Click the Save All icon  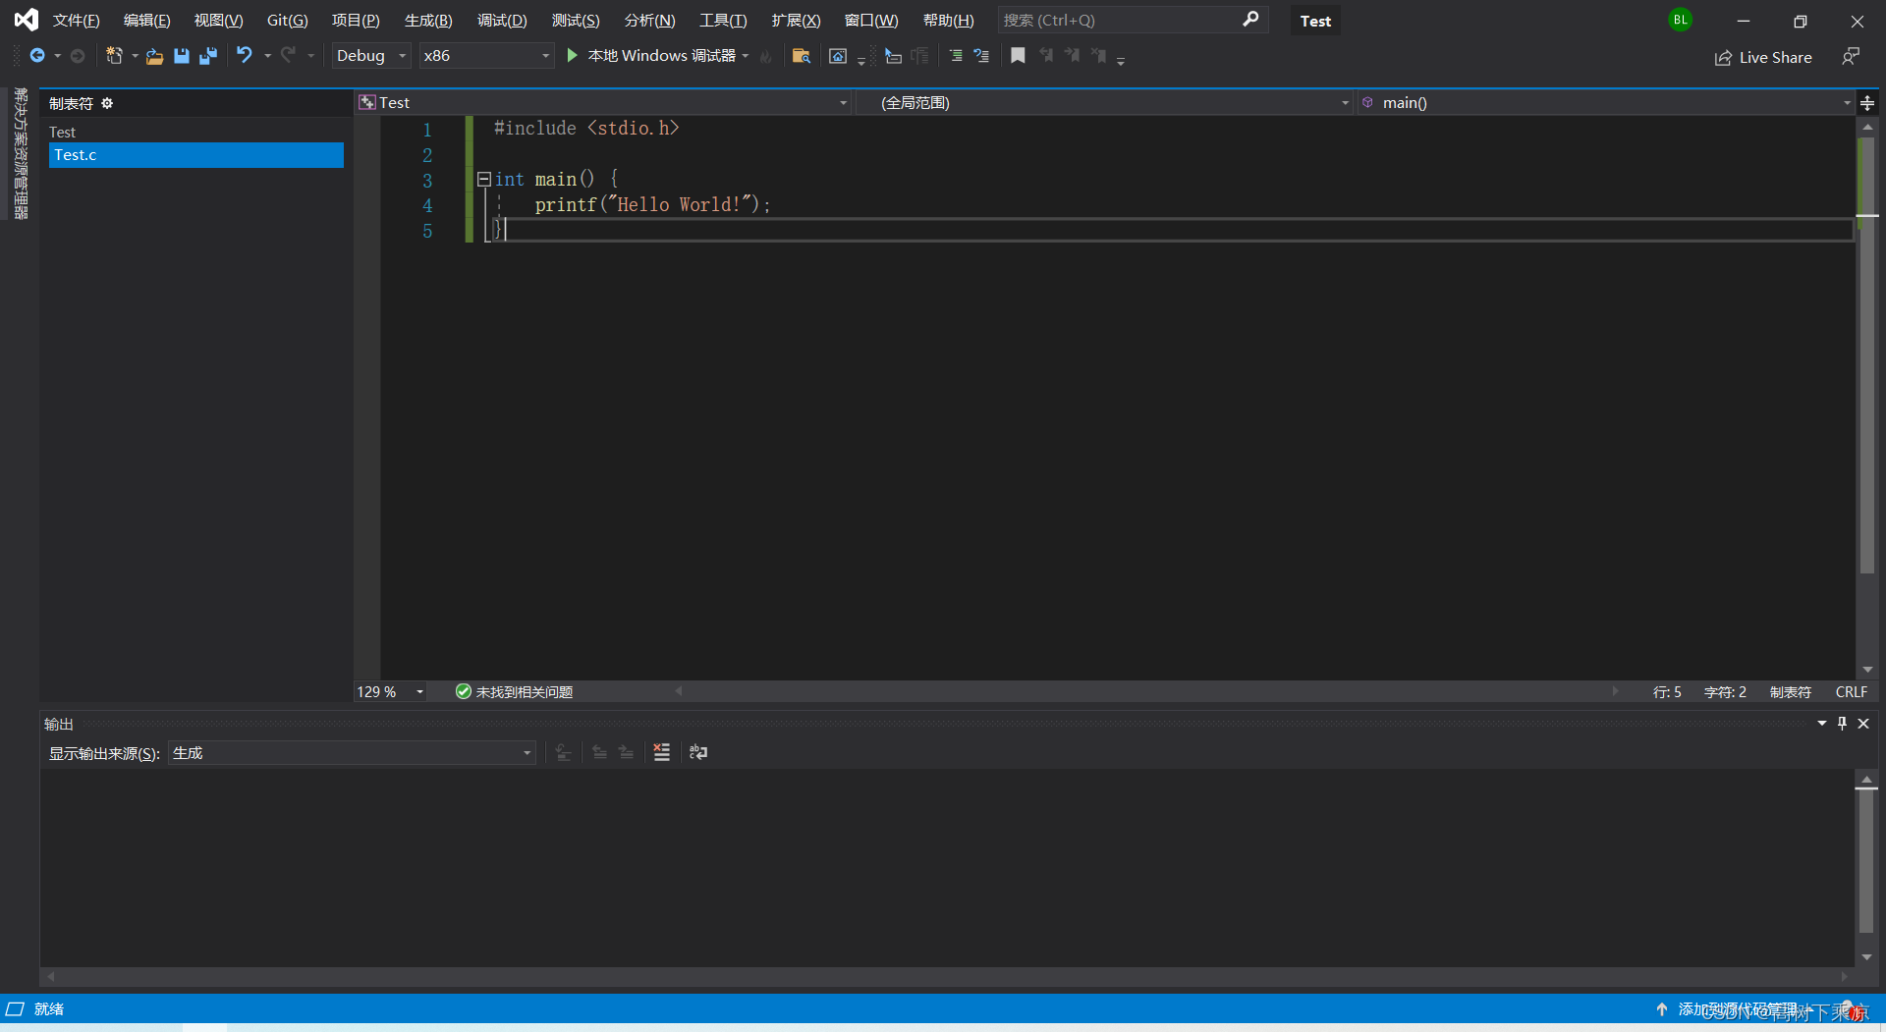click(207, 55)
